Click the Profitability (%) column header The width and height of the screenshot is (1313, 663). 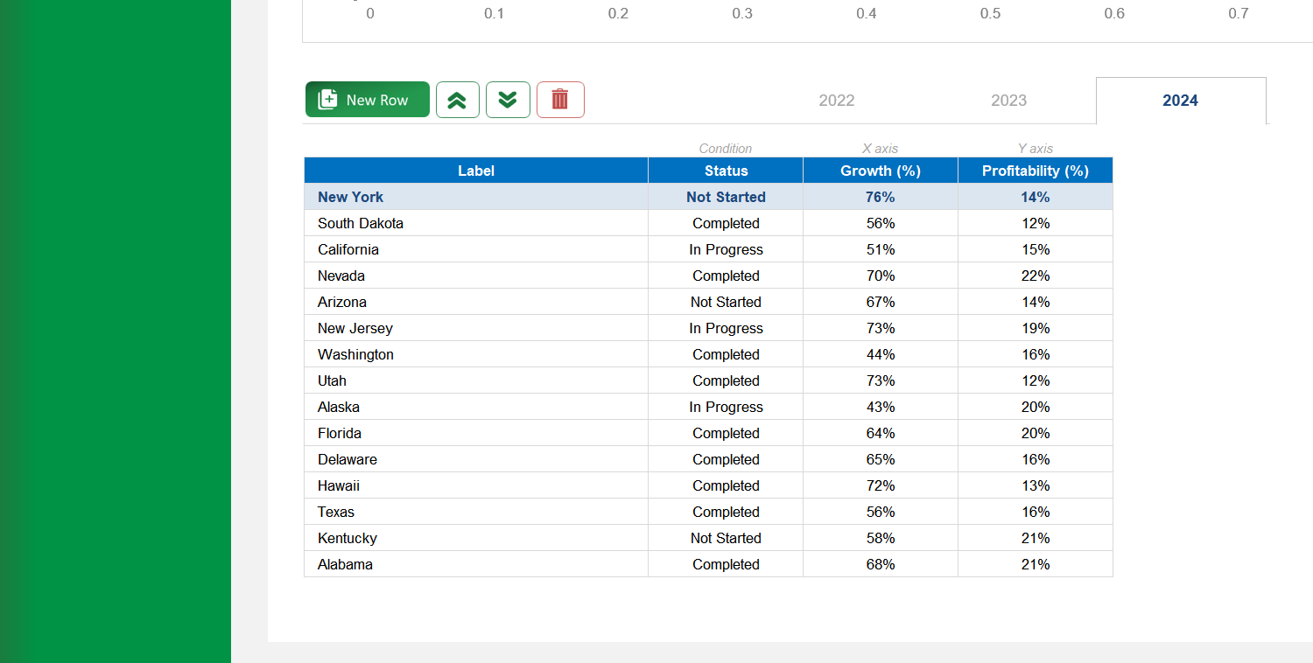(1035, 170)
